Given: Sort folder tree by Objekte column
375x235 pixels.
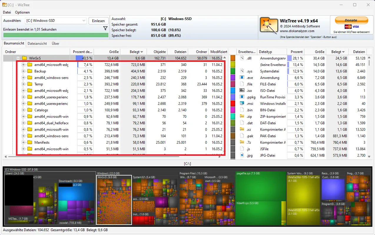Looking at the screenshot, I should (157, 52).
